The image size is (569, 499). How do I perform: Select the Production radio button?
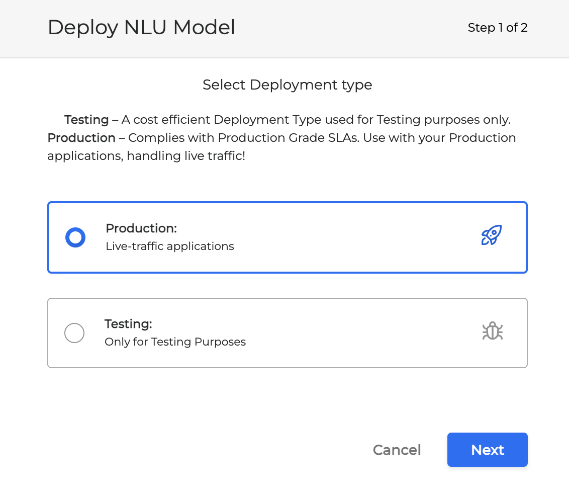[x=75, y=237]
